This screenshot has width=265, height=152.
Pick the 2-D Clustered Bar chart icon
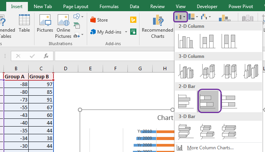point(186,101)
